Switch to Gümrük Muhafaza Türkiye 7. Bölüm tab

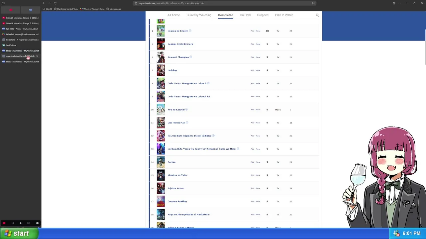tap(20, 23)
